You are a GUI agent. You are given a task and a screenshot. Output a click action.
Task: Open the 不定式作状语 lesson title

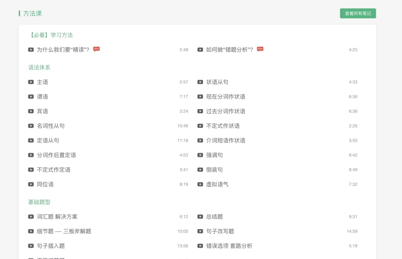tap(223, 126)
